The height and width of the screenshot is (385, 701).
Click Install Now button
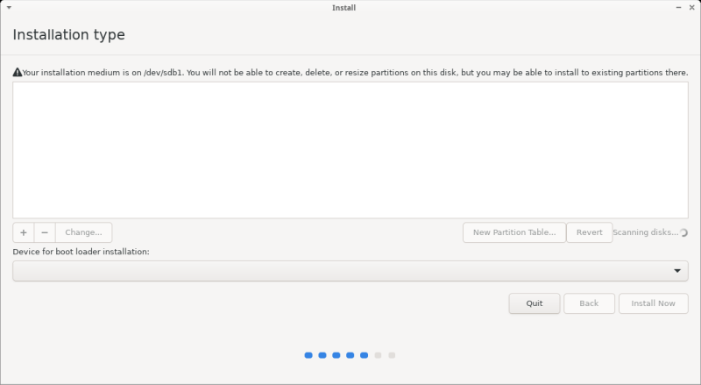pos(653,303)
